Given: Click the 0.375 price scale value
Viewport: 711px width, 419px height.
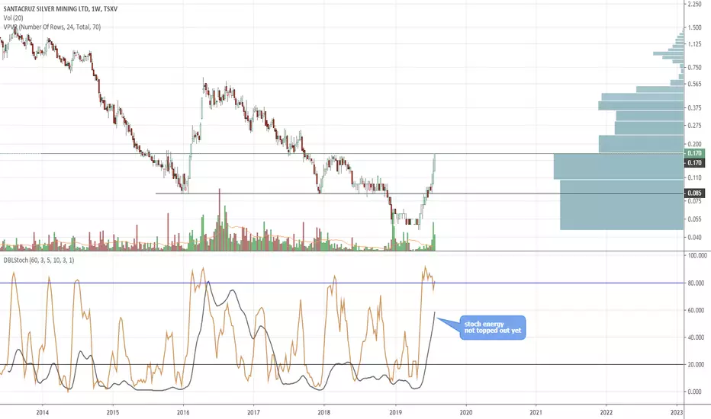Looking at the screenshot, I should coord(695,108).
